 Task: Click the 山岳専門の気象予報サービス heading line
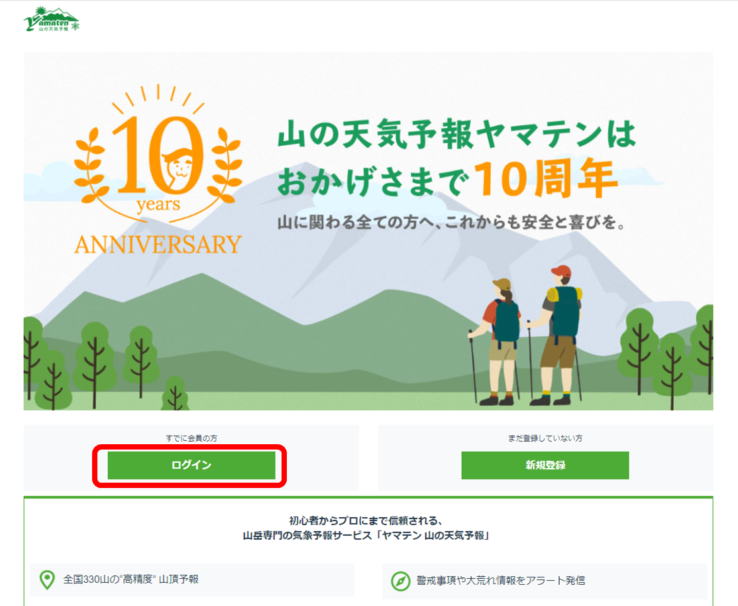366,536
